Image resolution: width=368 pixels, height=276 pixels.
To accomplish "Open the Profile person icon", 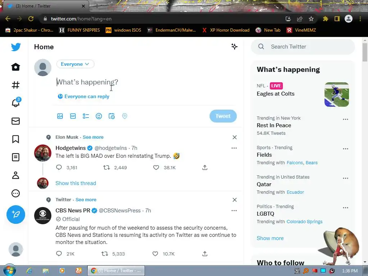I will click(x=16, y=175).
